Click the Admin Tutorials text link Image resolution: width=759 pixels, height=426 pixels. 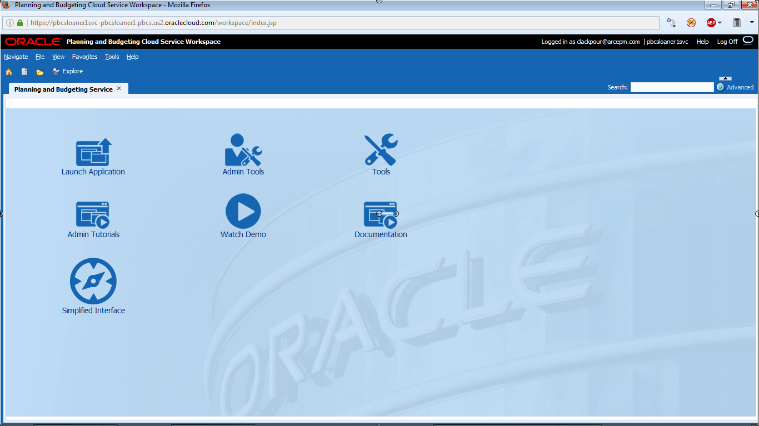[93, 234]
